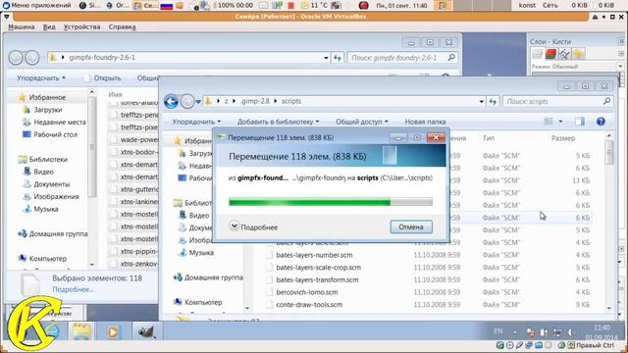Open Меню приложений in top panel
628x353 pixels.
tap(36, 5)
